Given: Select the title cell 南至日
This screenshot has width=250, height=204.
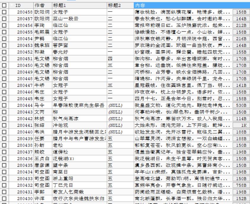Looking at the screenshot, I should coord(79,172).
